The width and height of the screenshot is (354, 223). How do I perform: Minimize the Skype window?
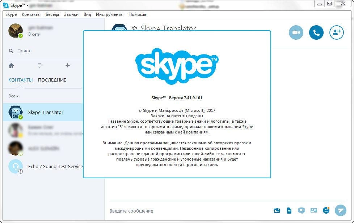(x=320, y=4)
